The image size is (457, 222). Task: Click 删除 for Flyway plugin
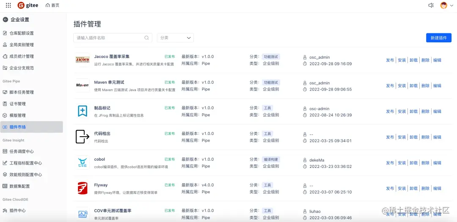pyautogui.click(x=426, y=189)
